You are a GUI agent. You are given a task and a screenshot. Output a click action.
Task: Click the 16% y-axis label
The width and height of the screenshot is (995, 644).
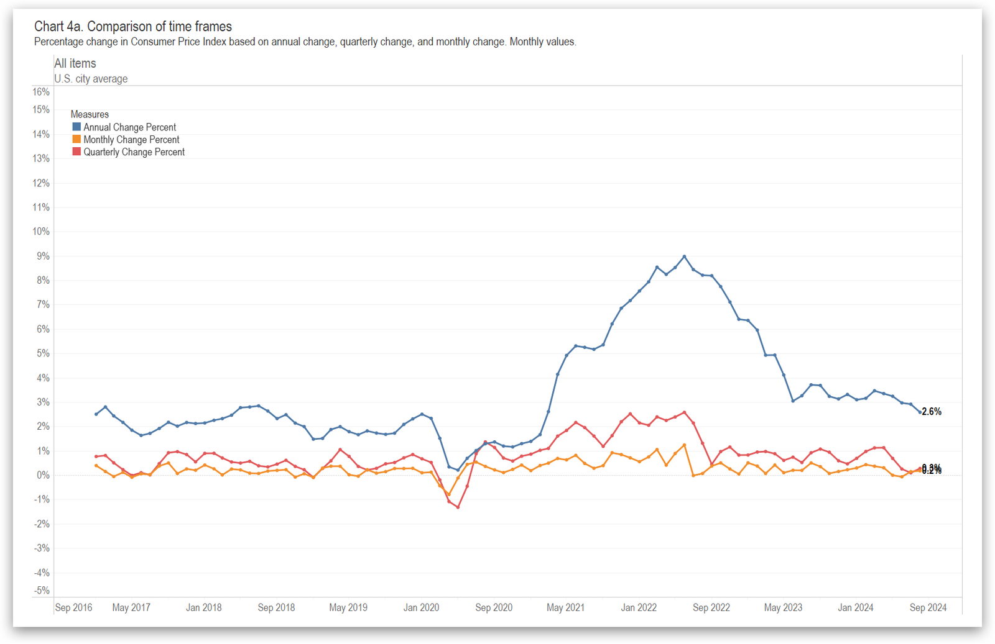[x=41, y=92]
